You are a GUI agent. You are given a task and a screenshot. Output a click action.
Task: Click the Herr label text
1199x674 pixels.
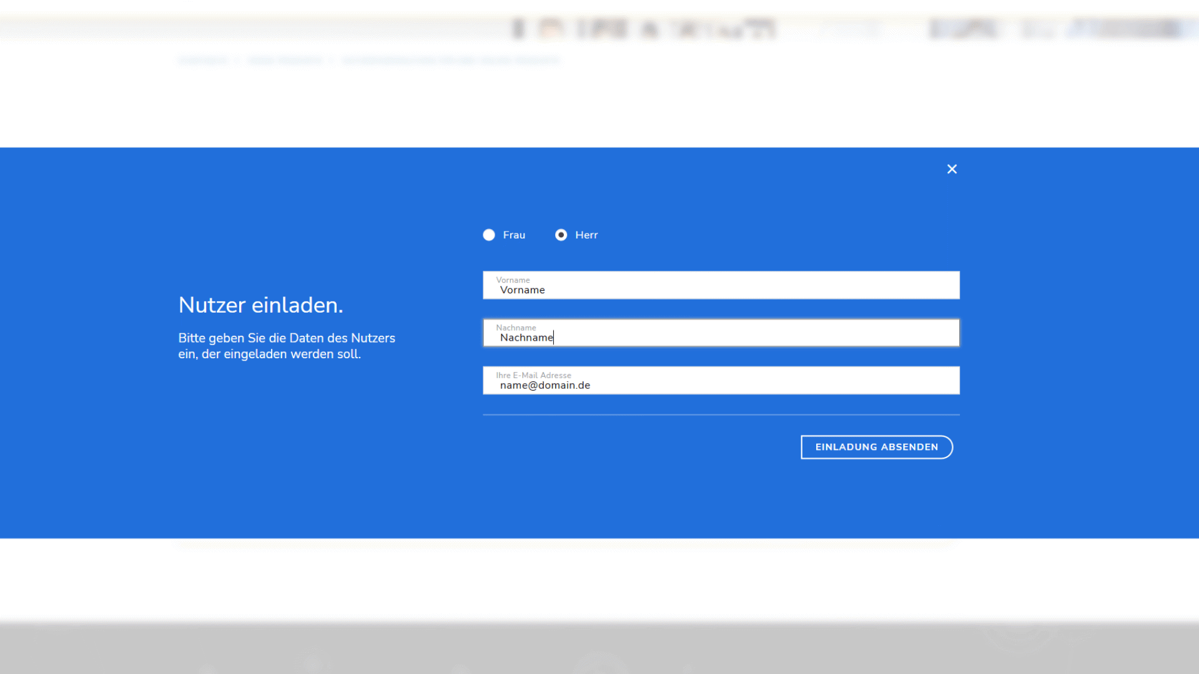[x=586, y=235]
